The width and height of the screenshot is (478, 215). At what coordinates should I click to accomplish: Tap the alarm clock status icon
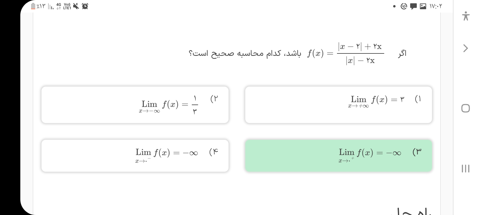click(85, 6)
